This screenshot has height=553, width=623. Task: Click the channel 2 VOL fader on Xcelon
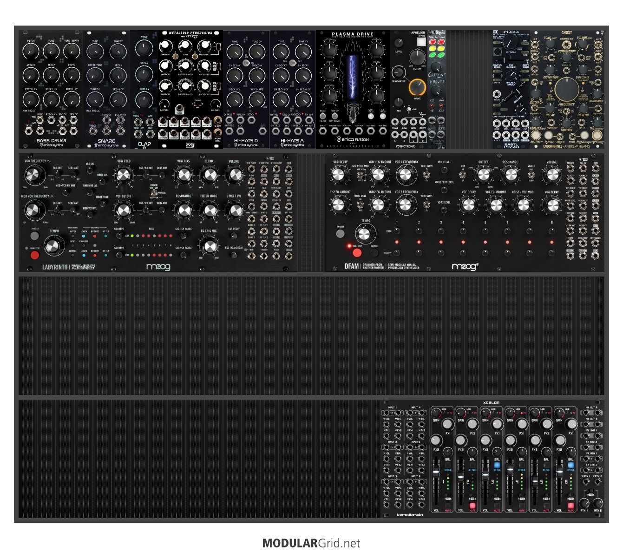click(460, 477)
